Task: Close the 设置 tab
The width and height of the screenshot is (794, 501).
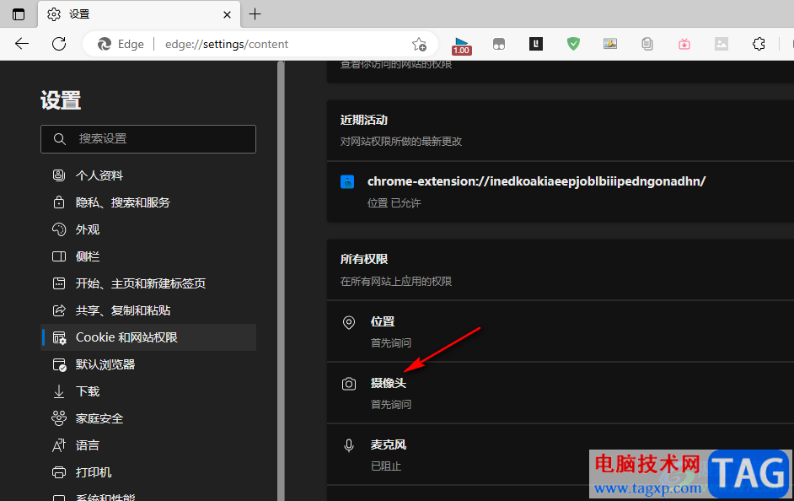Action: [x=227, y=14]
